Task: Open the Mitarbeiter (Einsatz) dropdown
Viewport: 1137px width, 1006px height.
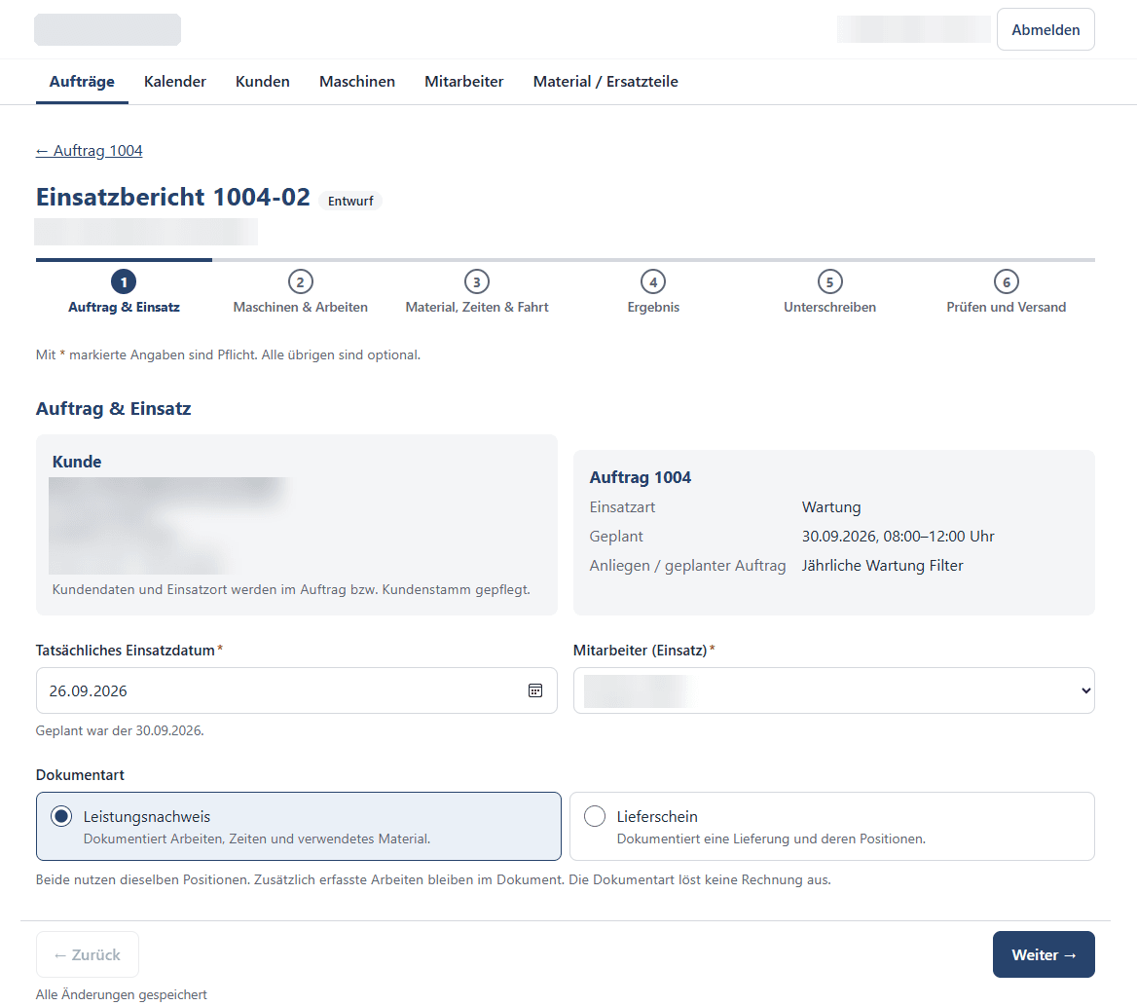Action: tap(834, 690)
